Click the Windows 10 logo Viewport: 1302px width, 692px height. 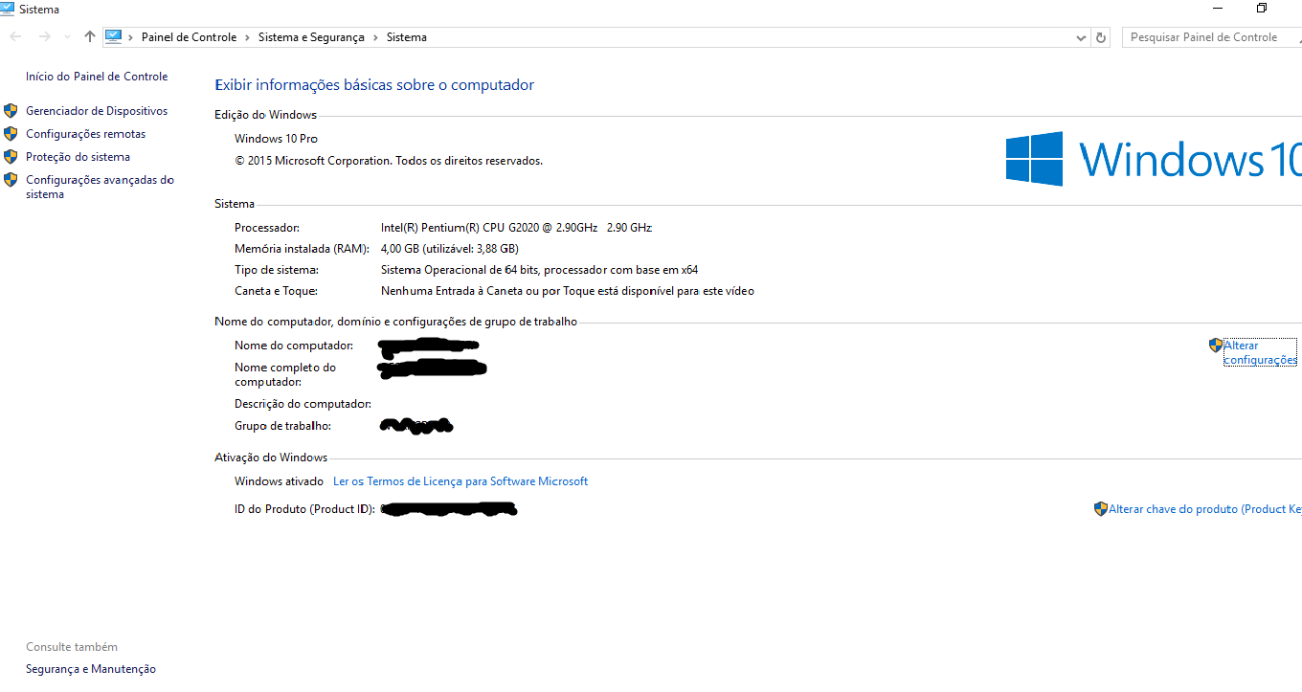point(1154,159)
